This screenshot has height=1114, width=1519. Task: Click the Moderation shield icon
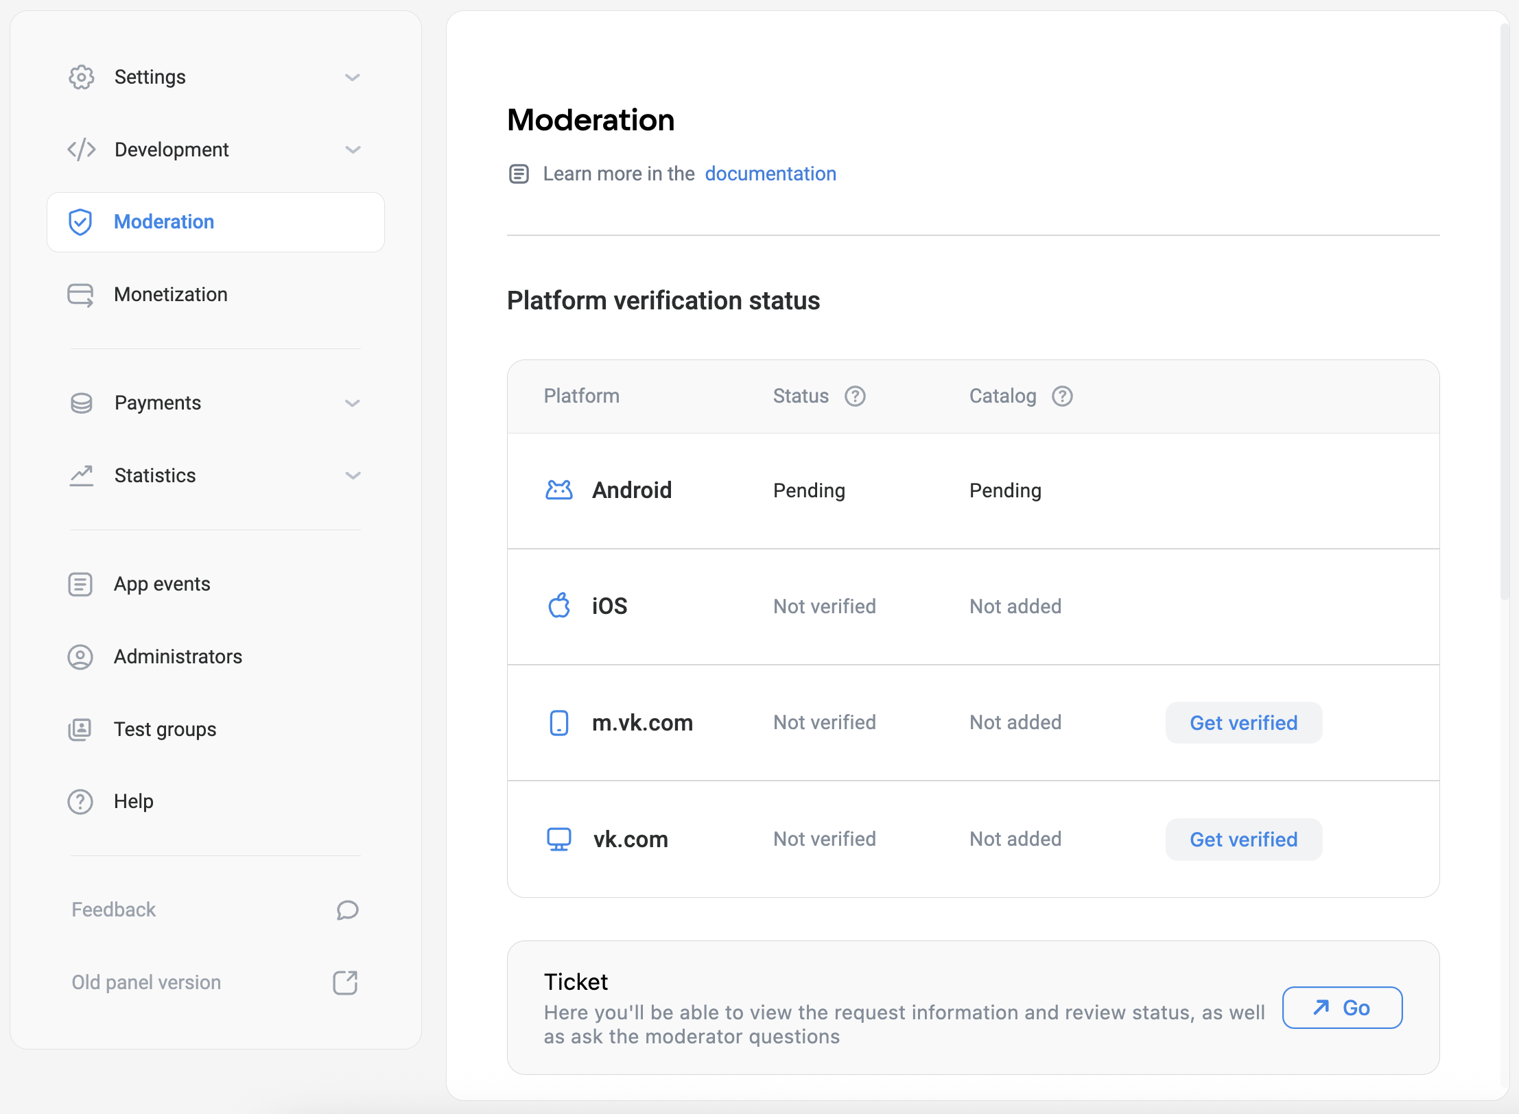(80, 222)
